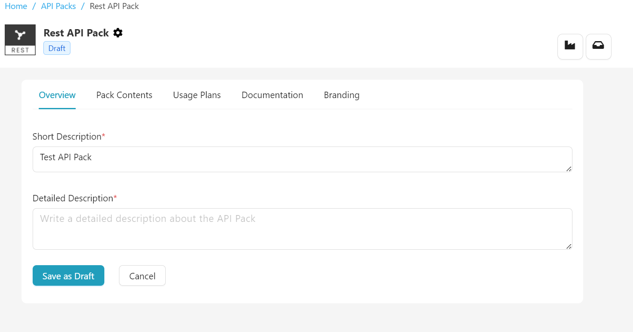
Task: Click the gear icon beside the pack title
Action: (118, 33)
